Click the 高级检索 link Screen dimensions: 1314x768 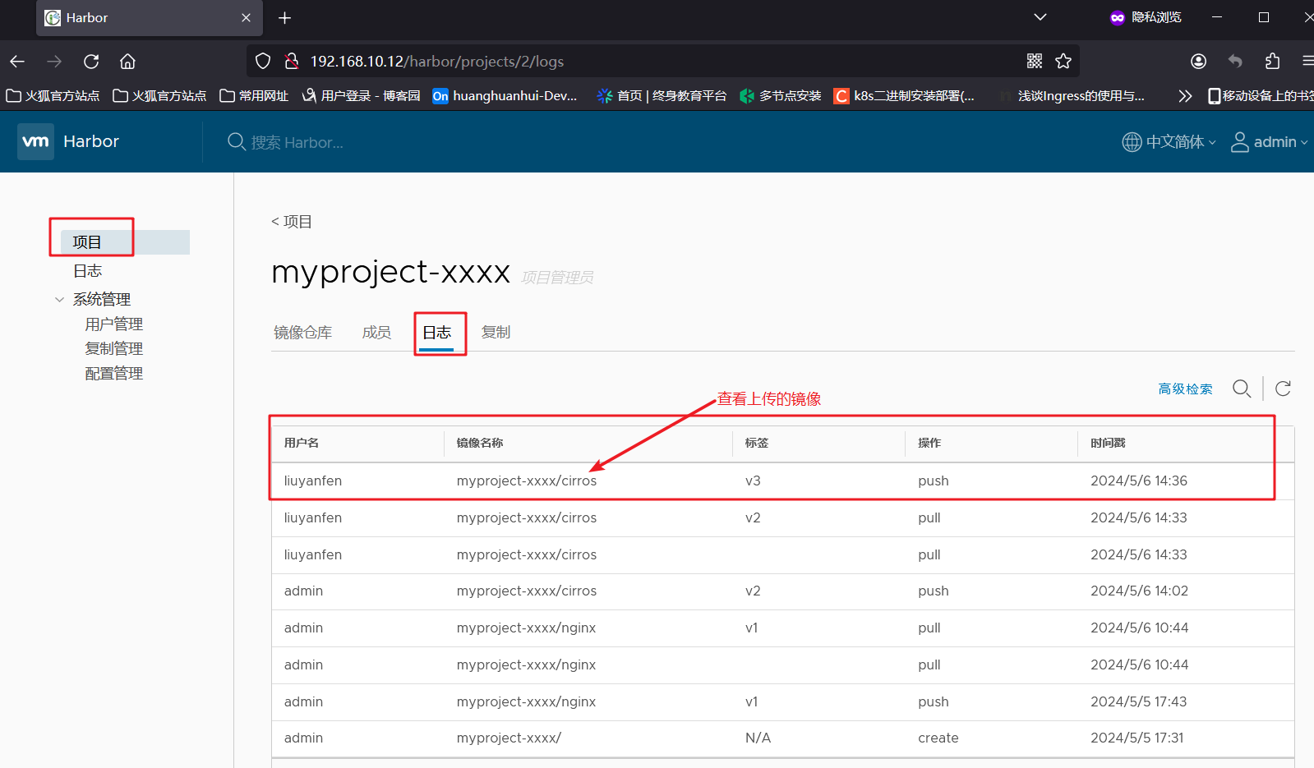[1185, 389]
